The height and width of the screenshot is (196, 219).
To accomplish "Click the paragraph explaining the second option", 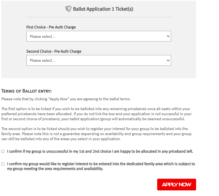I will (96, 134).
